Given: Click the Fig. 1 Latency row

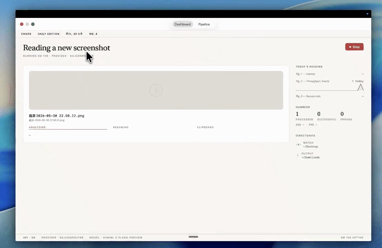Looking at the screenshot, I should (329, 74).
